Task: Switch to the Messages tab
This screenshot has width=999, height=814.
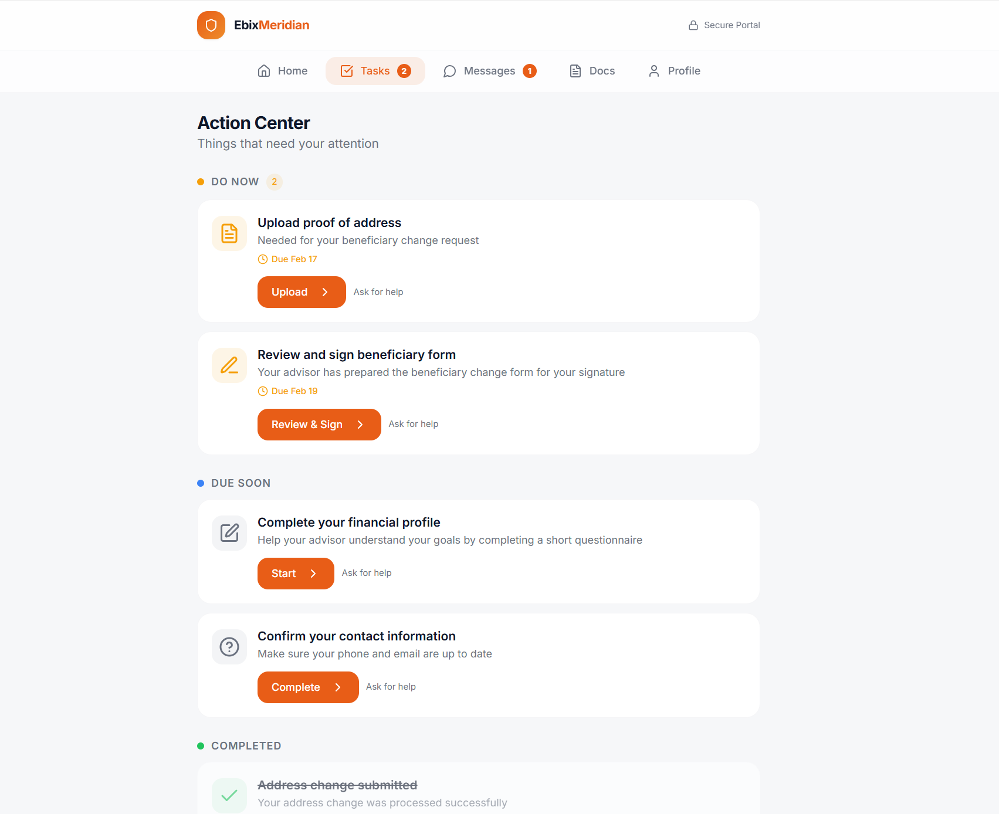Action: (489, 71)
